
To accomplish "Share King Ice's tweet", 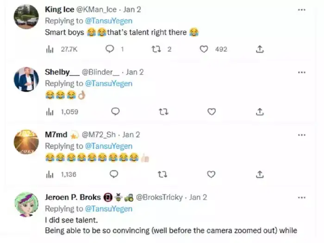I will tap(260, 49).
